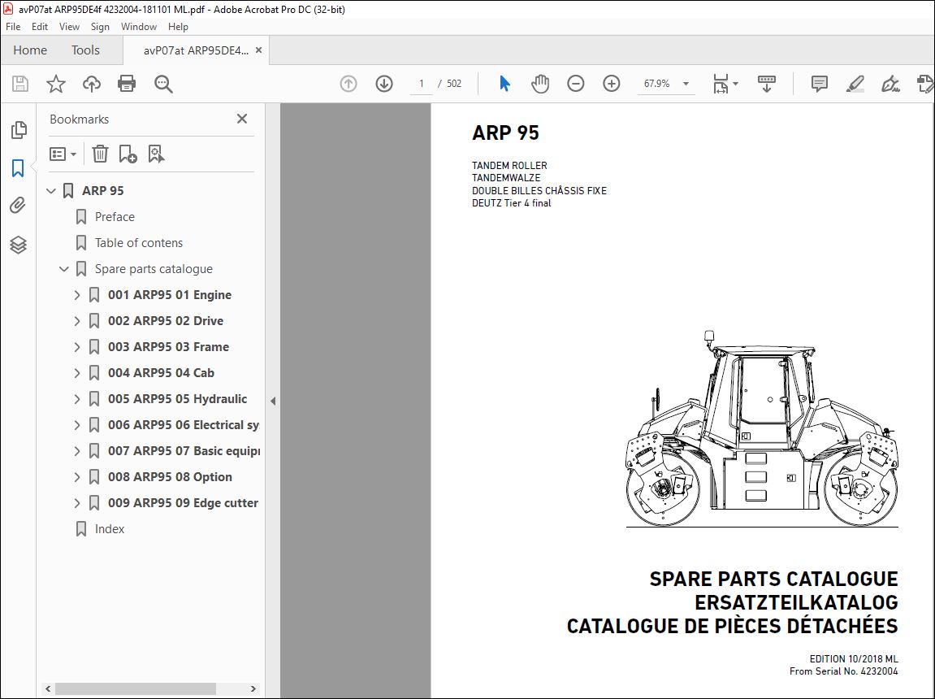Open the Sign menu
The width and height of the screenshot is (935, 699).
[x=100, y=27]
